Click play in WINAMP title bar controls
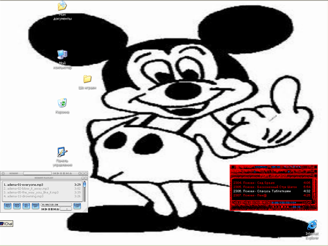Viewport: 328px width, 246px height. click(x=58, y=173)
